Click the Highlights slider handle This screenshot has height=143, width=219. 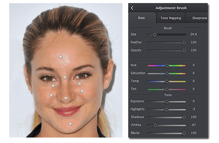tap(166, 109)
